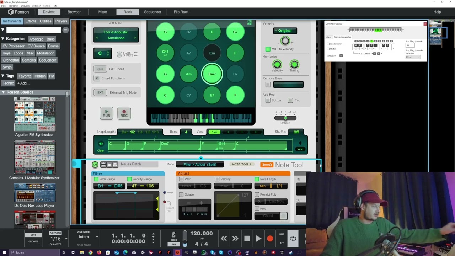Screen dimensions: 455x256
Task: Click the Octave slider handle
Action: pyautogui.click(x=285, y=118)
